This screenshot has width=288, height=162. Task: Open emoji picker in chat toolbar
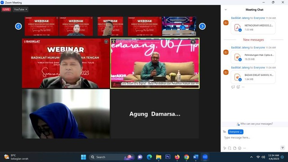(239, 148)
